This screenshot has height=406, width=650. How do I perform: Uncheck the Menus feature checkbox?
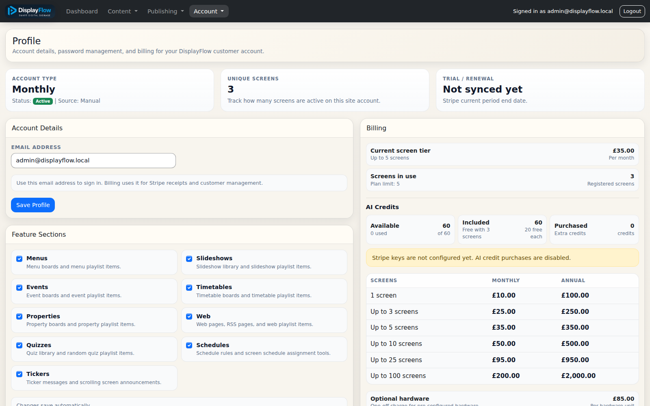tap(19, 259)
